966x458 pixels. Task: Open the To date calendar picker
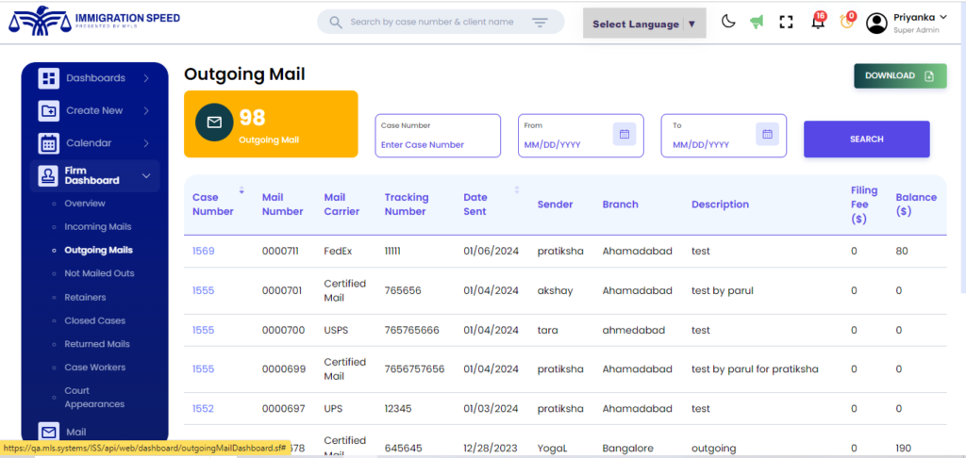point(767,134)
